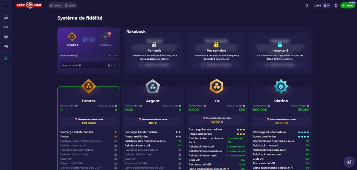Open the green headset support sidebar icon
Viewport: 357px width, 170px height.
pos(6,58)
